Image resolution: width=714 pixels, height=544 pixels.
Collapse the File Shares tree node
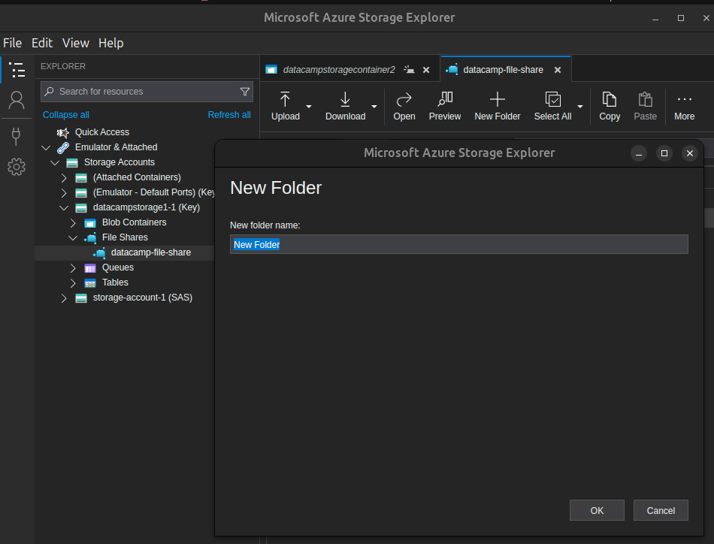coord(73,237)
